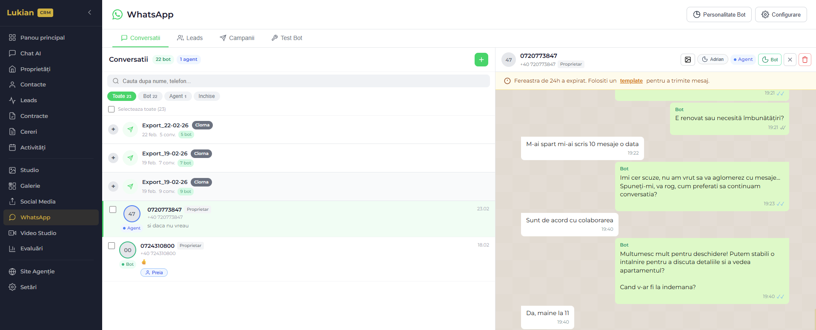Switch to Conversatii tab

[140, 38]
